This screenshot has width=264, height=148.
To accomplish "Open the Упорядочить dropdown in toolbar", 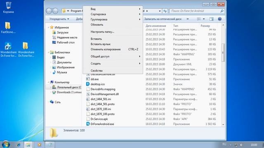I will point(59,19).
